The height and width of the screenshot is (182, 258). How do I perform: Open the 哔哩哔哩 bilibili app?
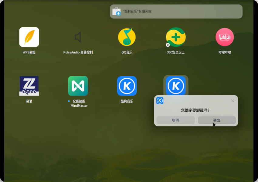(x=225, y=37)
